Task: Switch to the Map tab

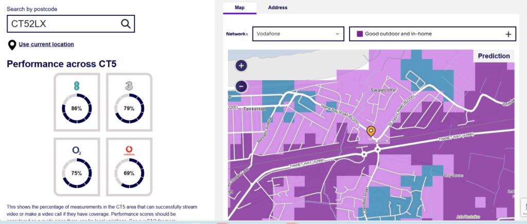Action: coord(240,8)
